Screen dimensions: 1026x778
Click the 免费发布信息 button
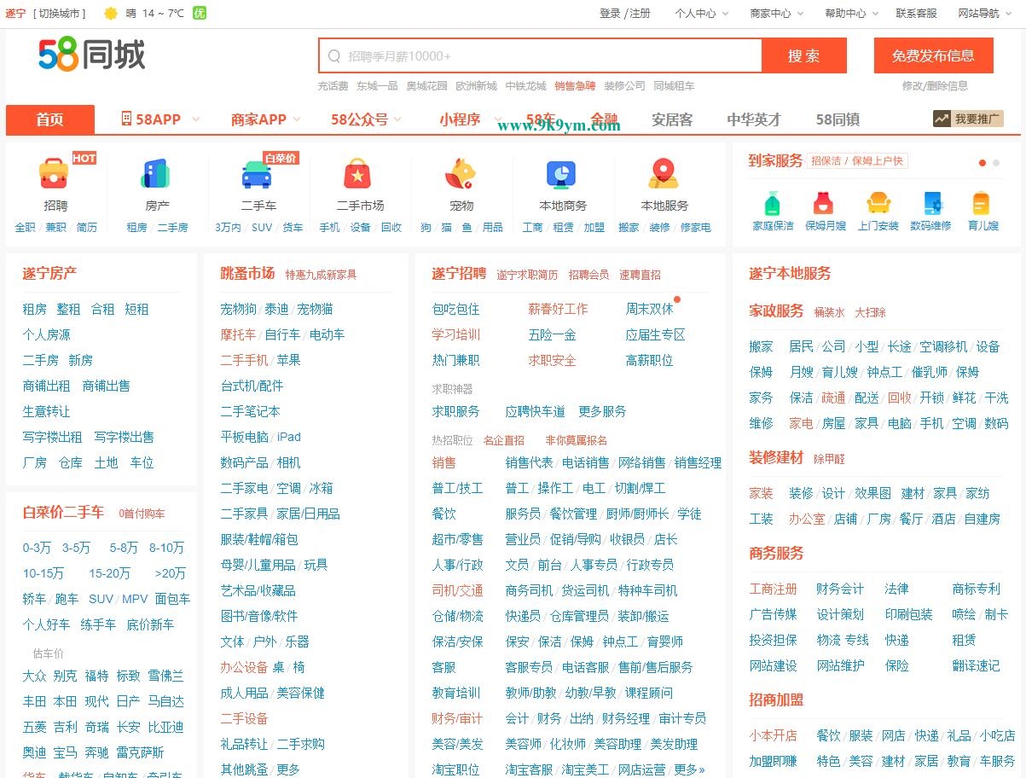click(933, 55)
